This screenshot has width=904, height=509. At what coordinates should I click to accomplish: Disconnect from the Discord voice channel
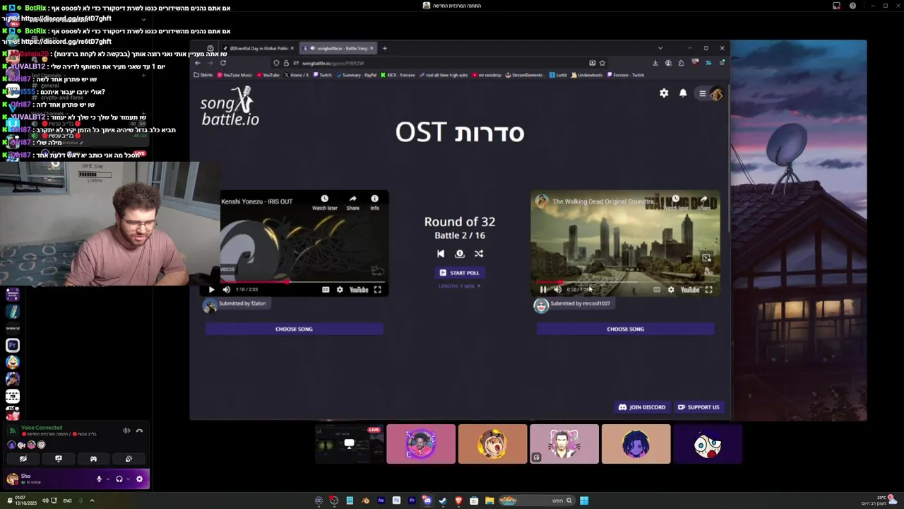tap(140, 431)
